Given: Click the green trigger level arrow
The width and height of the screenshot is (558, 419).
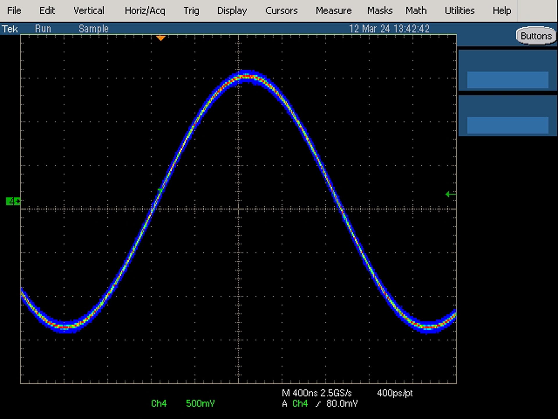Looking at the screenshot, I should pyautogui.click(x=450, y=194).
